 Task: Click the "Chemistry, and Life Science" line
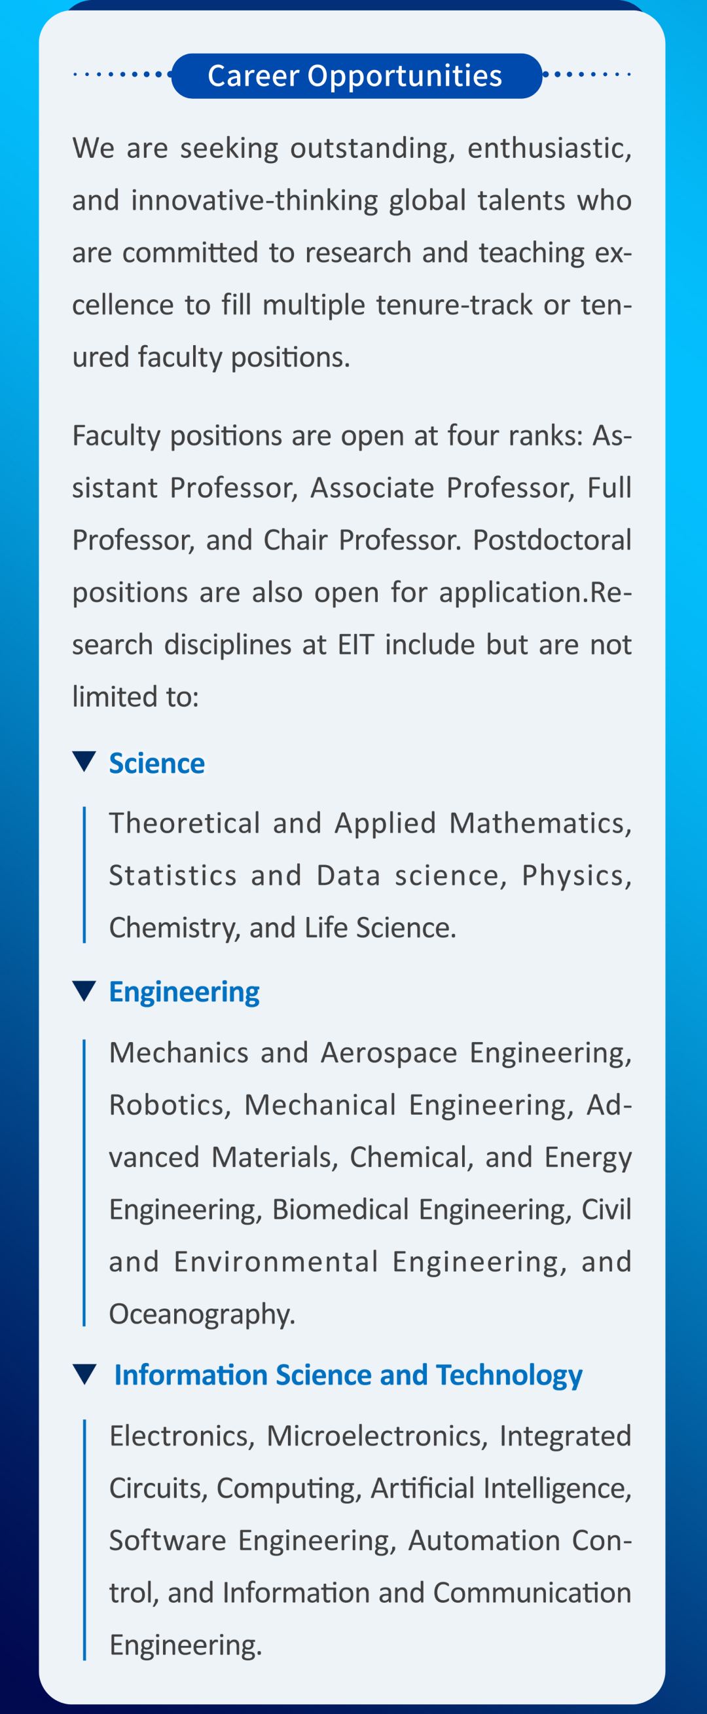(x=282, y=927)
